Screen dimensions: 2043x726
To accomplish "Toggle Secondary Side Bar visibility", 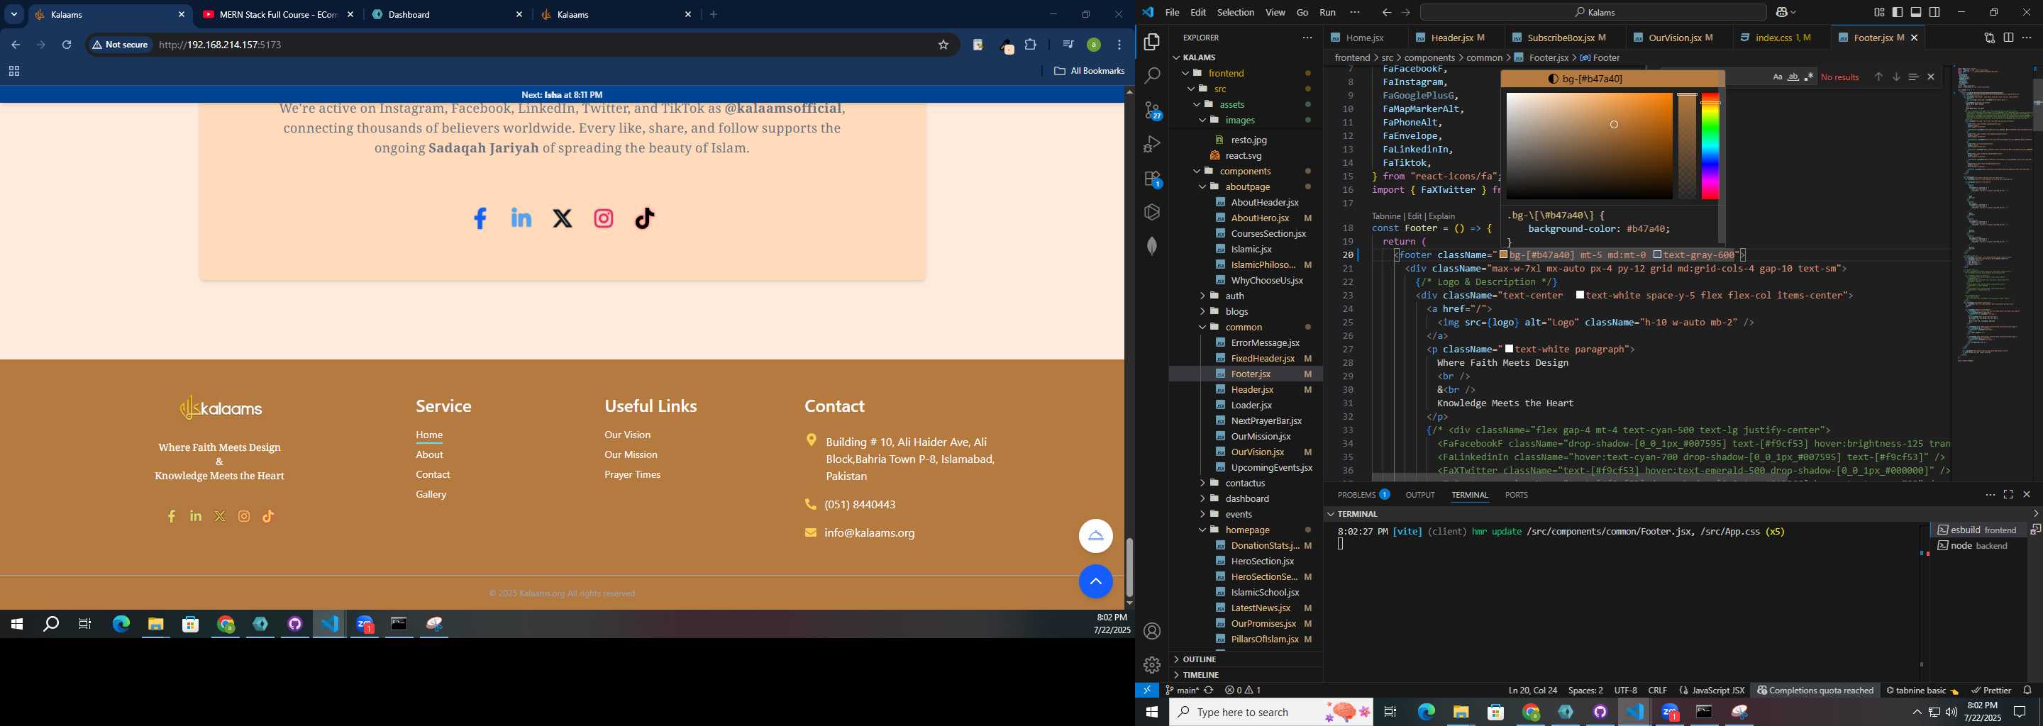I will [1935, 13].
